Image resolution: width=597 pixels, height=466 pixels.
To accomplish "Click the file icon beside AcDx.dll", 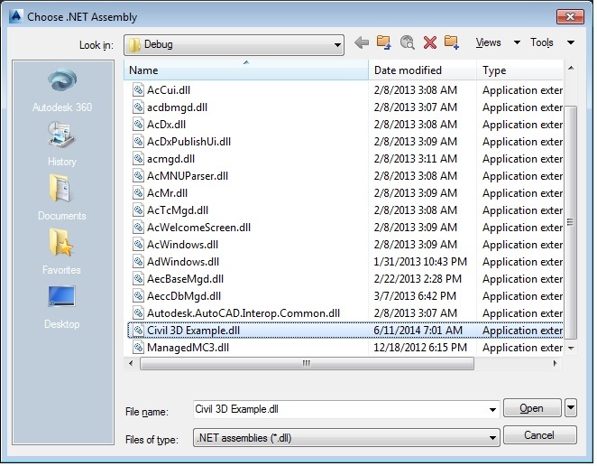I will (x=138, y=125).
